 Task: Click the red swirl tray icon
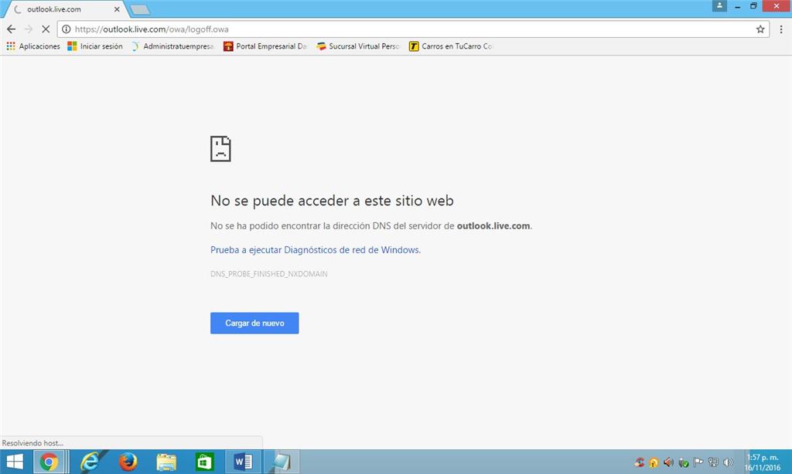click(x=640, y=462)
